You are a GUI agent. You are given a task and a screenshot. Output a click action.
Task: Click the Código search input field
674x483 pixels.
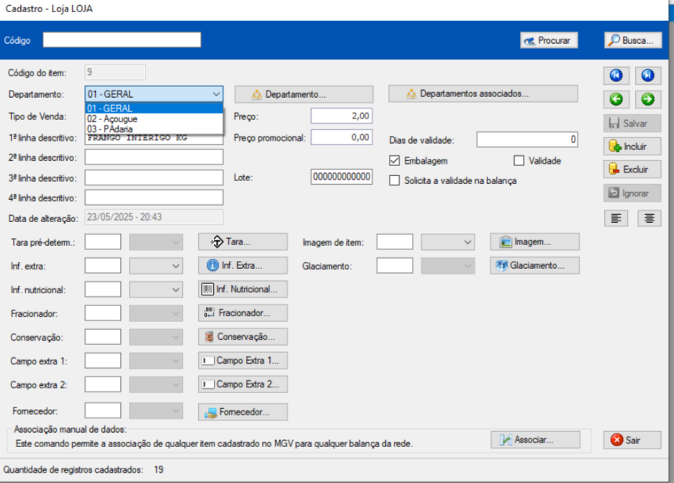122,40
